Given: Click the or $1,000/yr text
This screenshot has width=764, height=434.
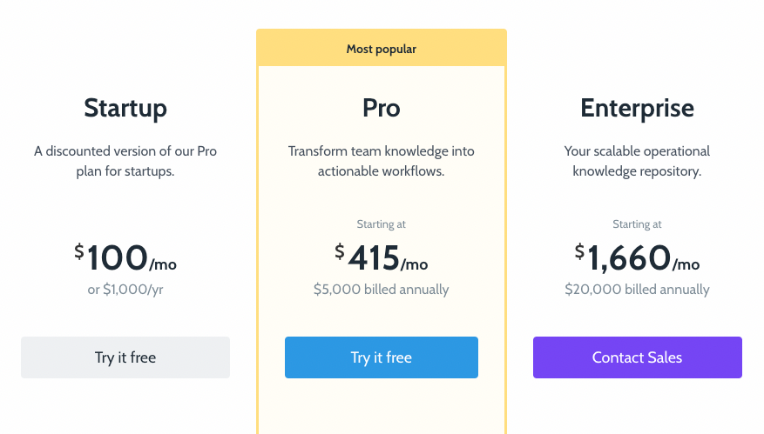Looking at the screenshot, I should point(125,290).
